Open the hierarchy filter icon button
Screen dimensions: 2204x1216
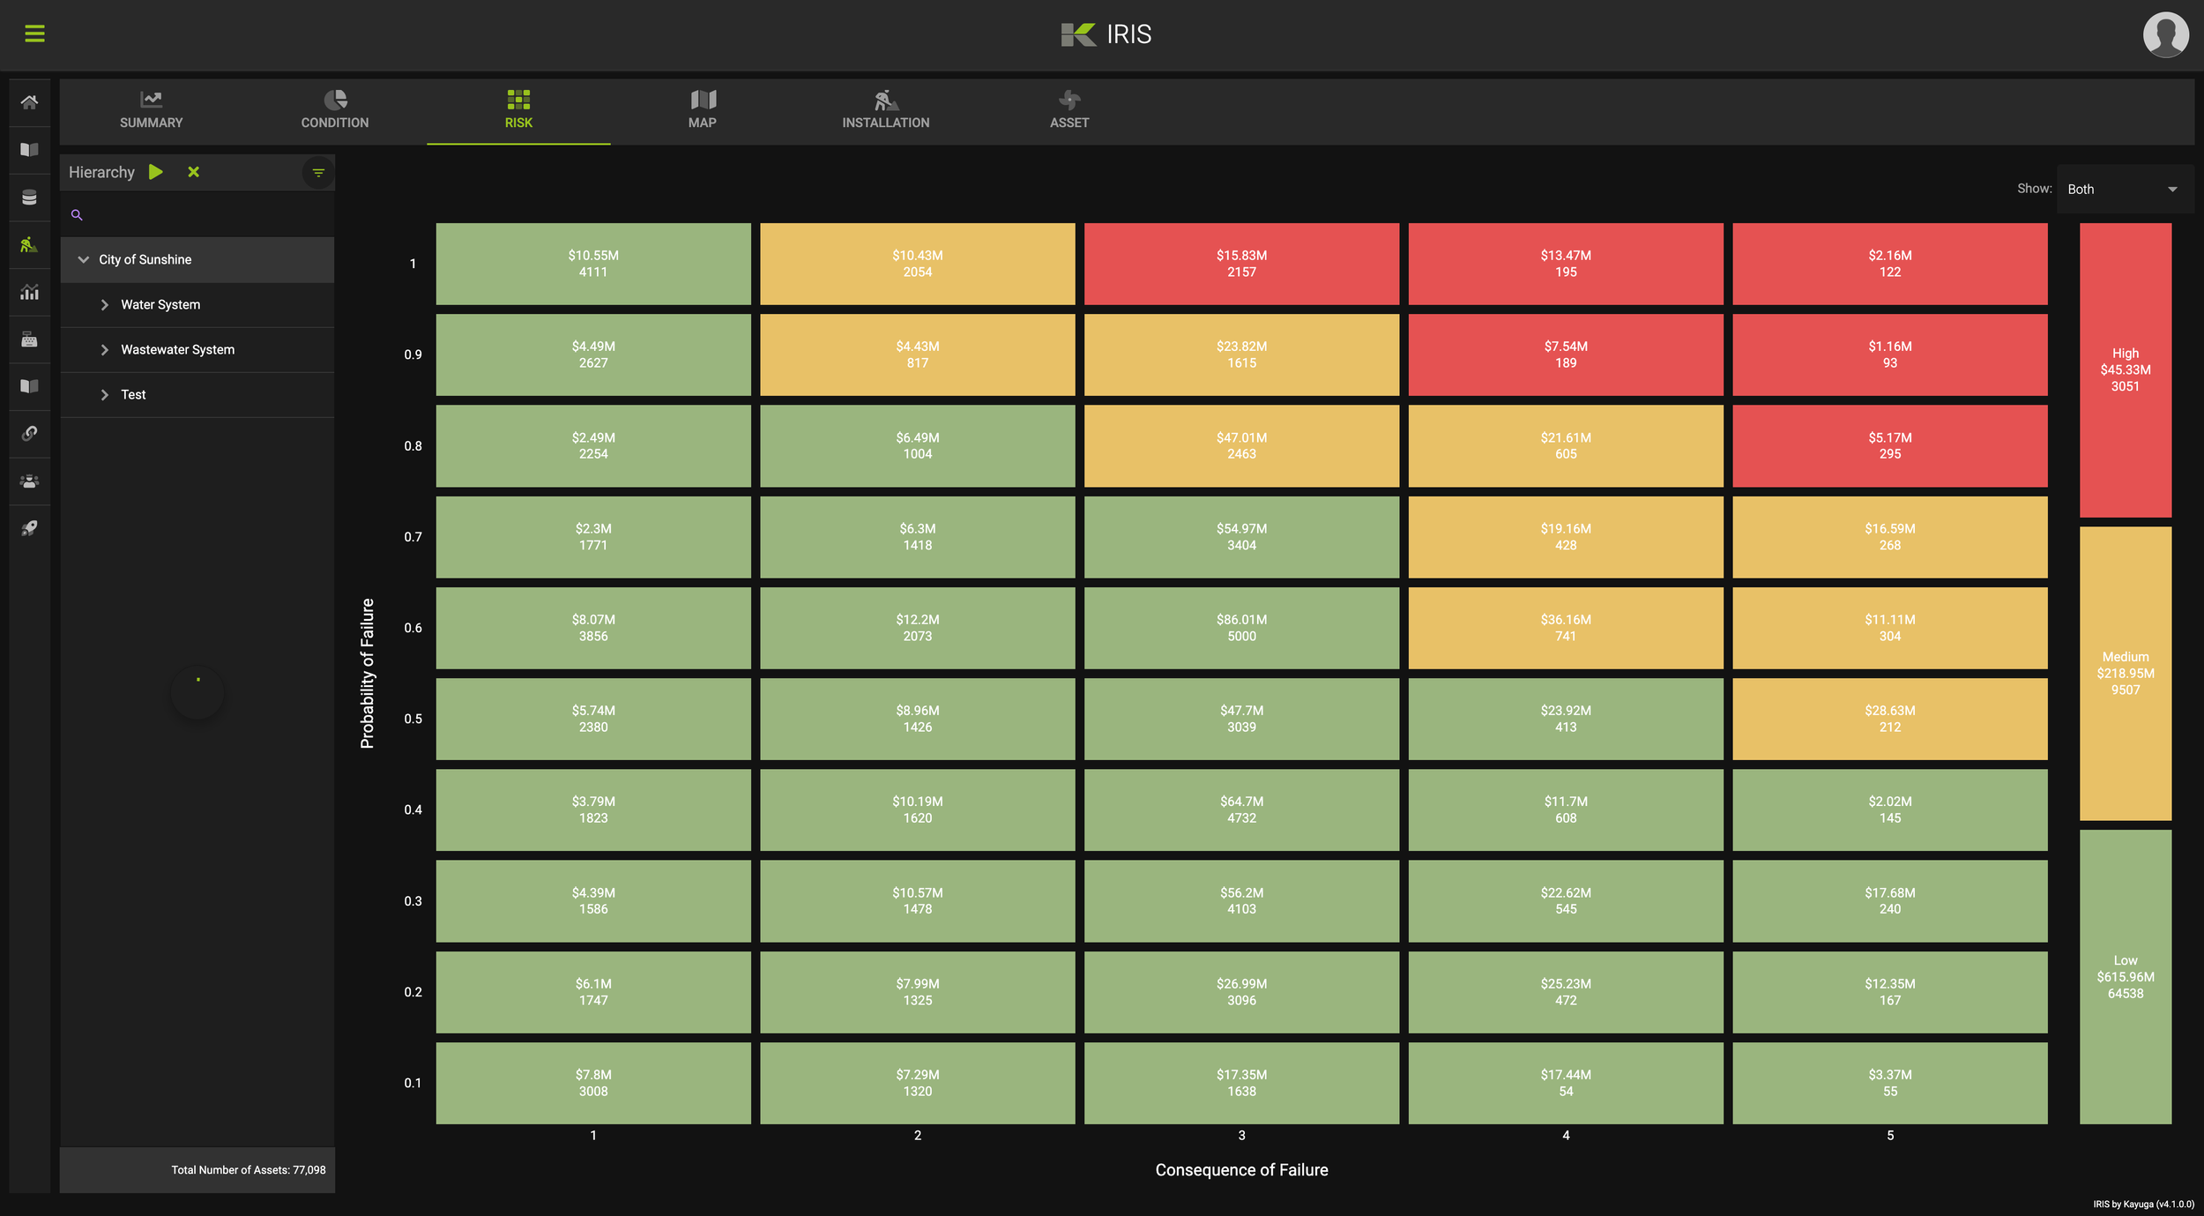click(318, 173)
